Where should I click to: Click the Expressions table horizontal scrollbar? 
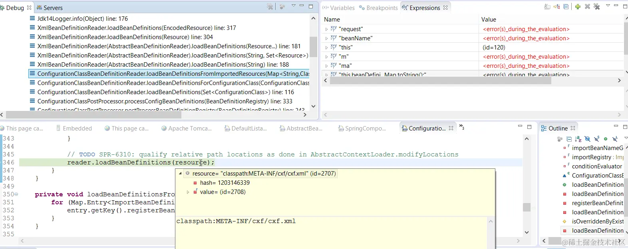[x=441, y=80]
